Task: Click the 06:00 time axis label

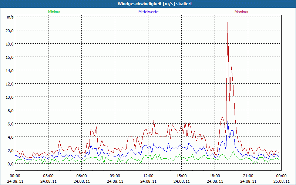Action: pos(81,176)
